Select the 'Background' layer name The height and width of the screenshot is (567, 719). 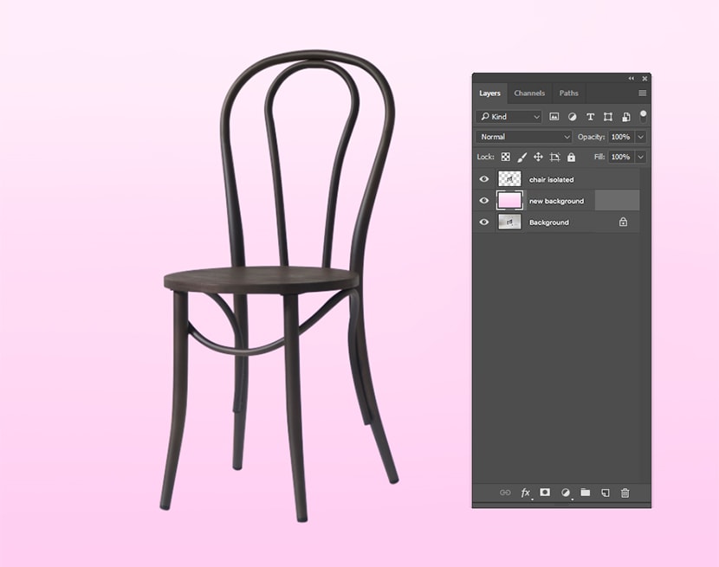pyautogui.click(x=549, y=222)
